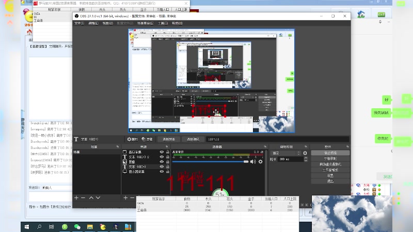Lock the 图像 source

[167, 162]
